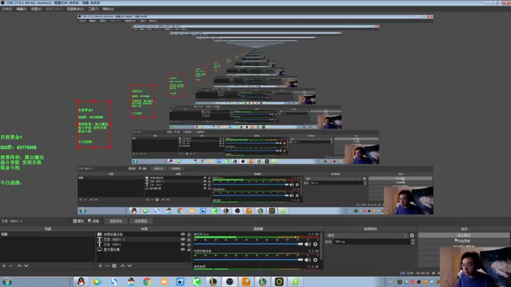
Task: Toggle lock on 显示器采集 source
Action: pos(189,249)
